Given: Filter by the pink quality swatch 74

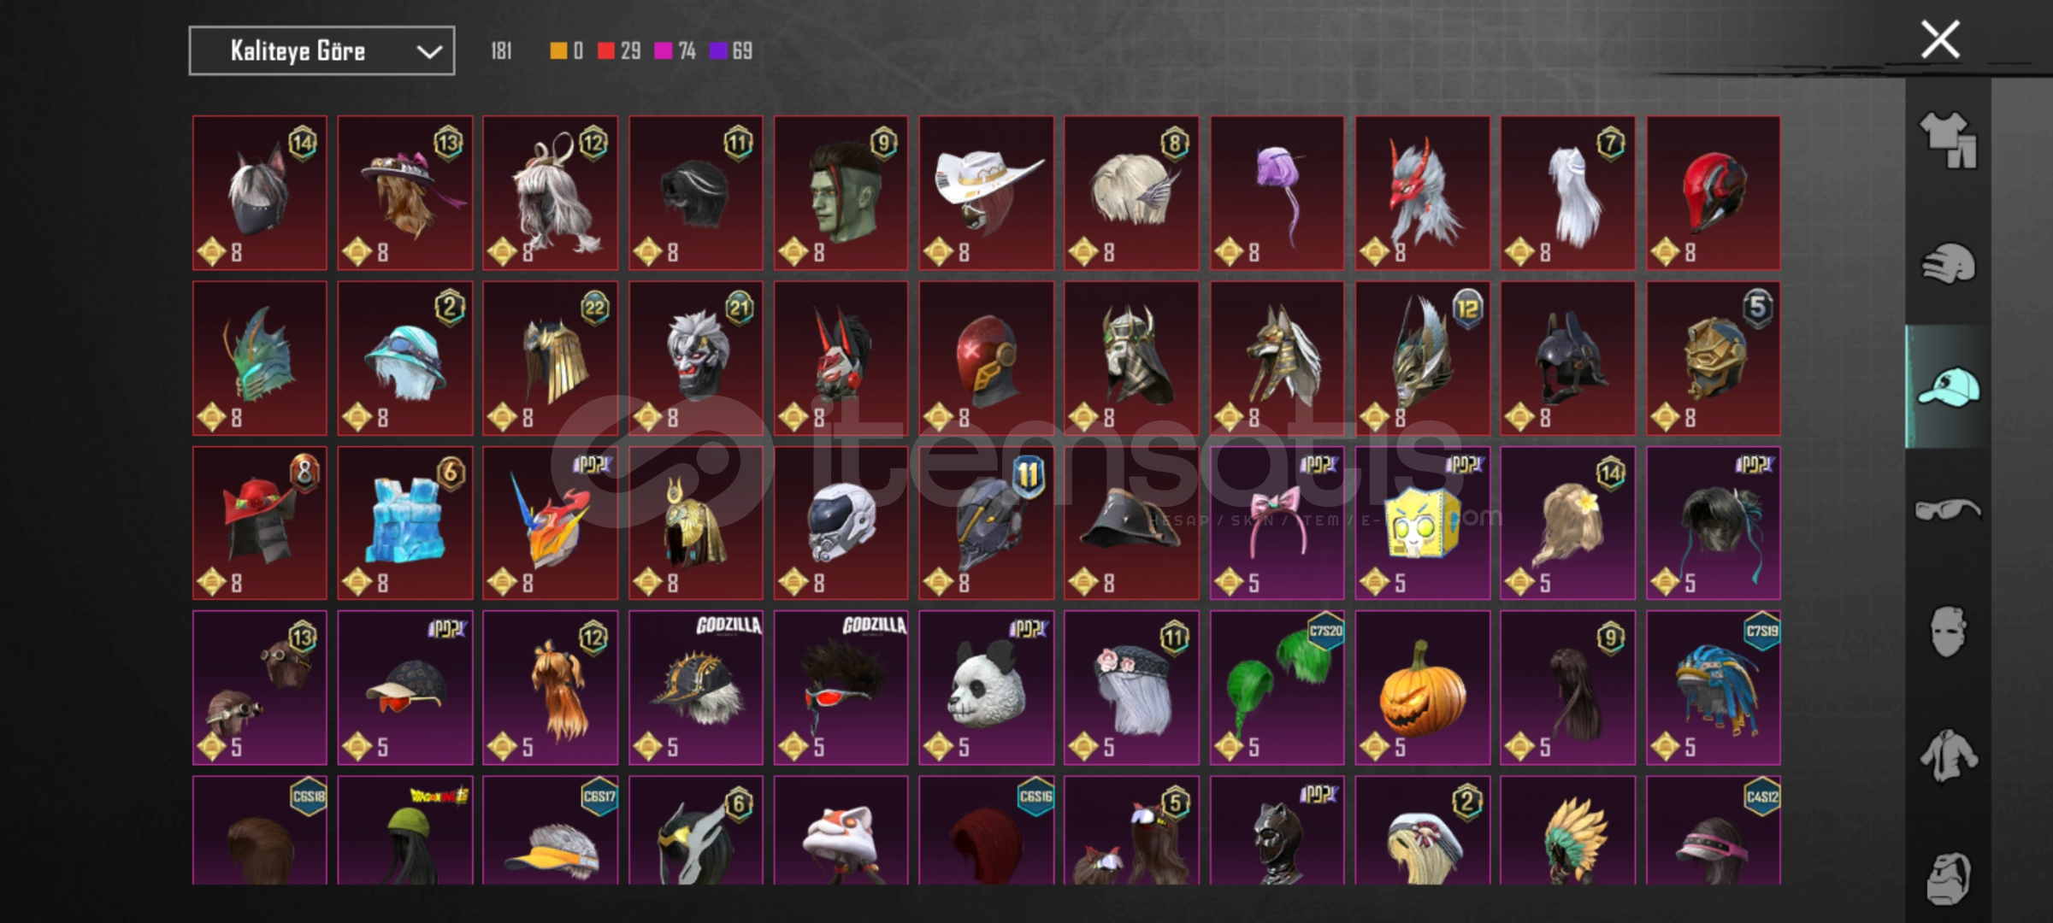Looking at the screenshot, I should 675,51.
